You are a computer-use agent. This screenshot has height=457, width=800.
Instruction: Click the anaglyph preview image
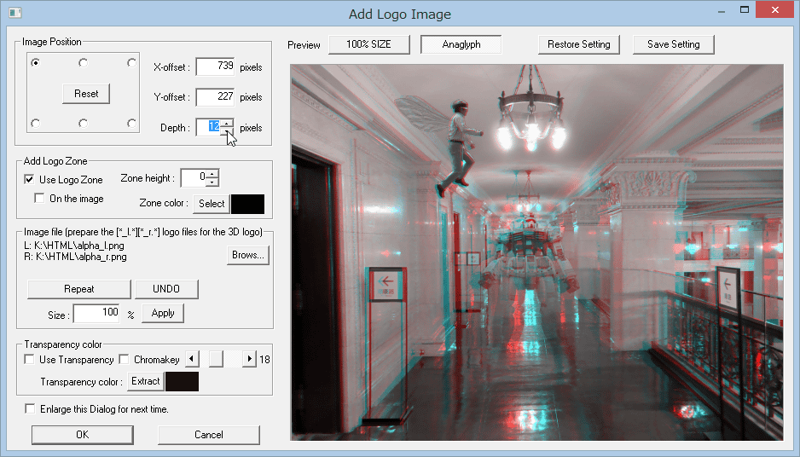coord(536,252)
